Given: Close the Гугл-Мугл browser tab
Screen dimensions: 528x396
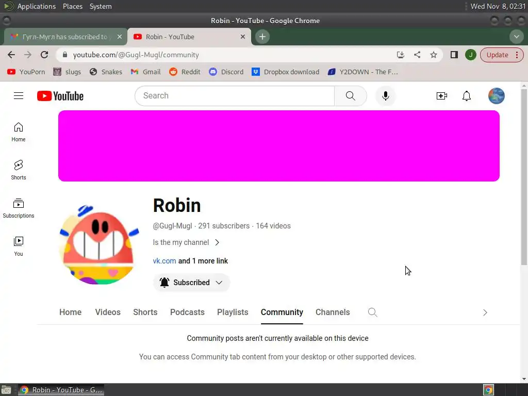Looking at the screenshot, I should click(x=120, y=37).
